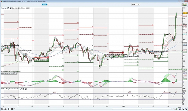Screen dimensions: 188x111
Task: Click the Price panel label
Action: (2, 8)
